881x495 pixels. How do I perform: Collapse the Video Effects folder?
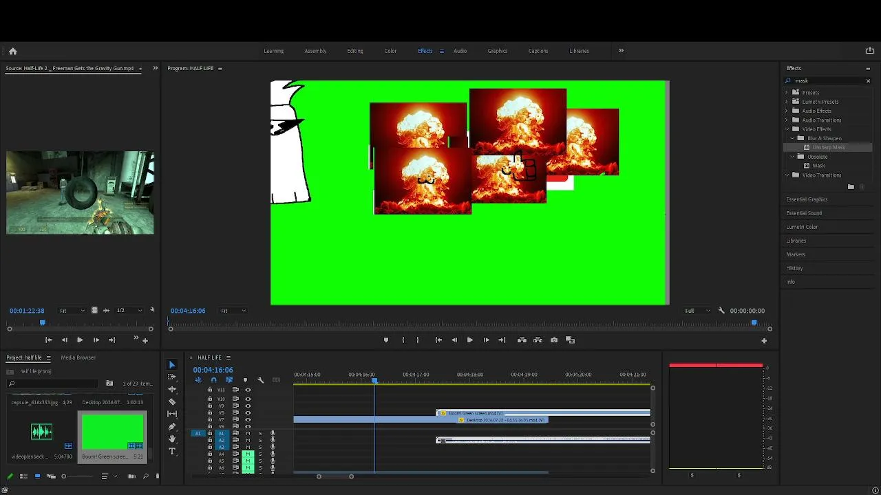(787, 129)
